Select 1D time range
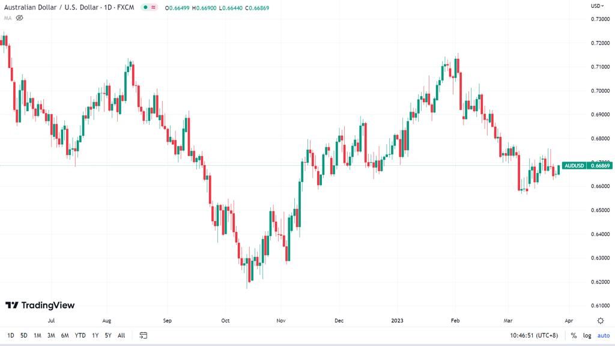The width and height of the screenshot is (615, 346). point(11,335)
